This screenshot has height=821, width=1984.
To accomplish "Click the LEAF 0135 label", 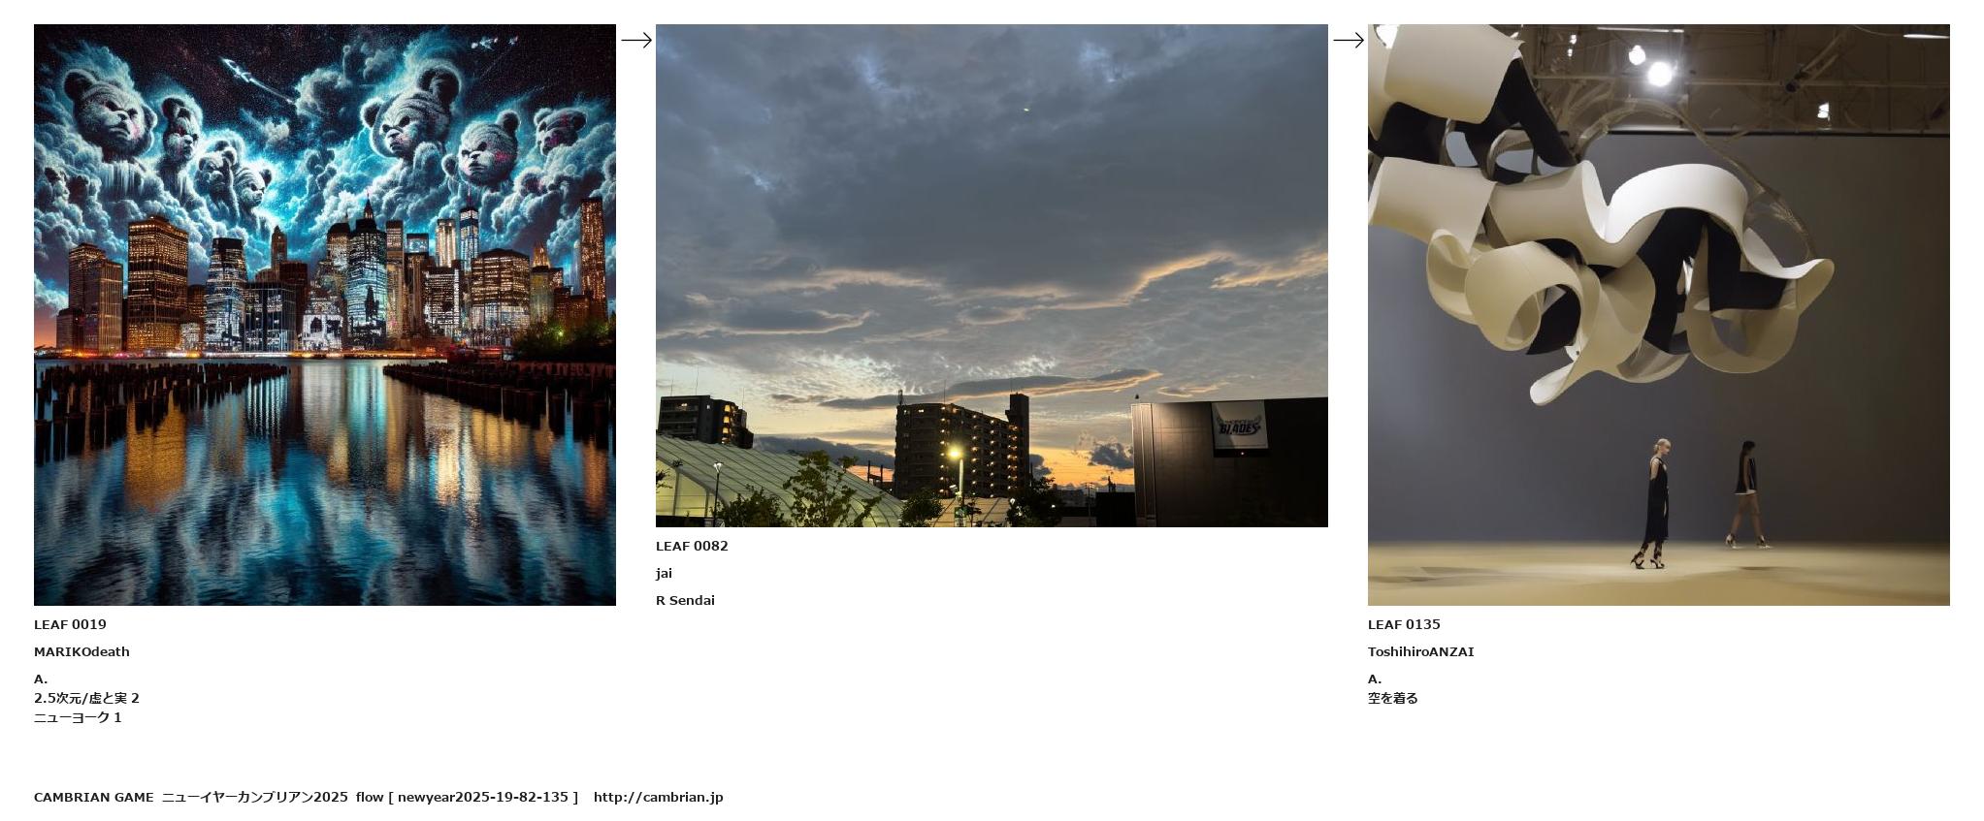I will 1404,624.
